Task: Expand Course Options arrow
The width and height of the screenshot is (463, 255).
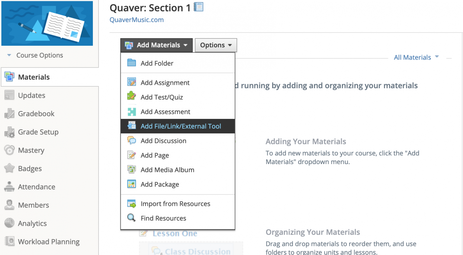Action: coord(9,55)
